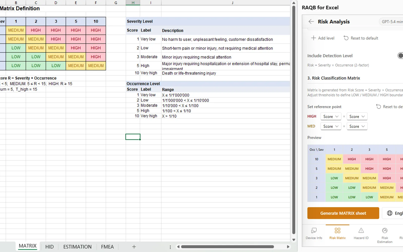Viewport: 403px width, 252px height.
Task: Switch to the HID sheet tab
Action: point(49,247)
